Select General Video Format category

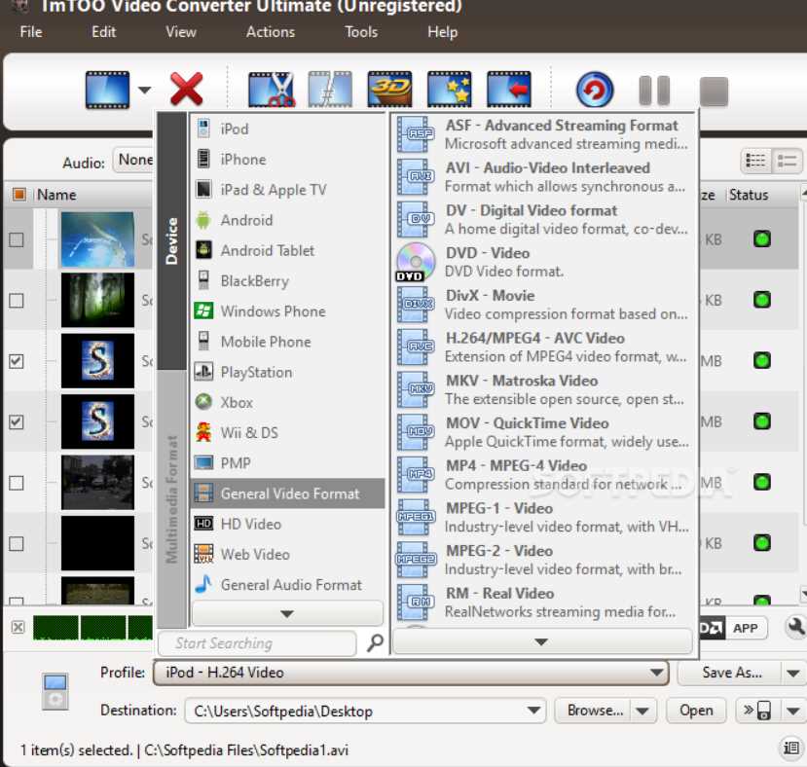tap(287, 493)
